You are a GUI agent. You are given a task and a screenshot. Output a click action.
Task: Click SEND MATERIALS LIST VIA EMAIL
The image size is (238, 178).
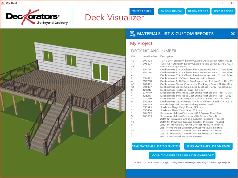(208, 146)
